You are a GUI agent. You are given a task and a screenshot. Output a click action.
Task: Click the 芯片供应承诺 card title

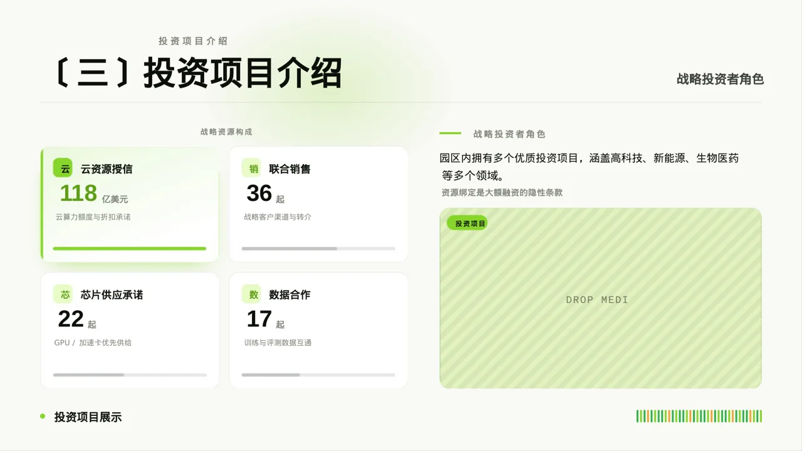tap(112, 294)
